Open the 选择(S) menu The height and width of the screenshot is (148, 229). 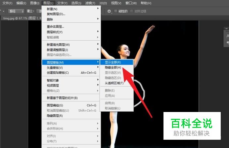point(76,3)
